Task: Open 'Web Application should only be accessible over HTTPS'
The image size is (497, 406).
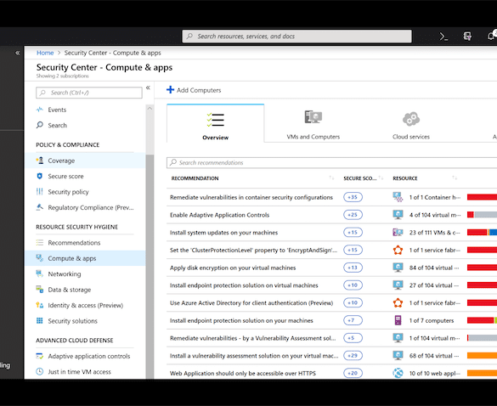Action: click(243, 373)
